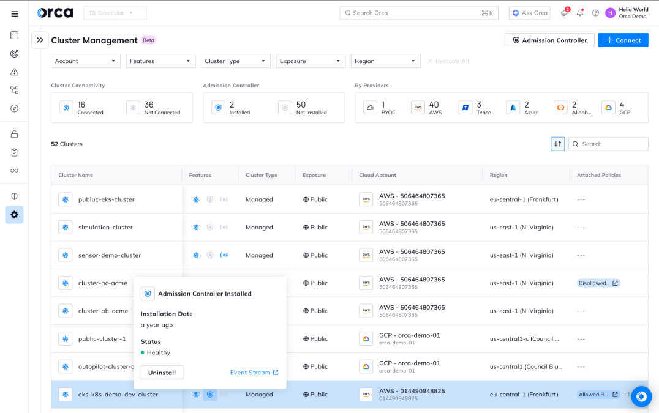
Task: Open the Cluster Type filter dropdown
Action: 235,61
